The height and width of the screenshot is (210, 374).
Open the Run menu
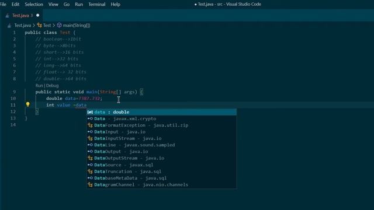coord(79,4)
